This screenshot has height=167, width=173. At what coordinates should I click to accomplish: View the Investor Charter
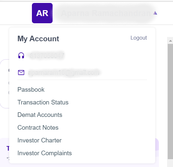[39, 140]
